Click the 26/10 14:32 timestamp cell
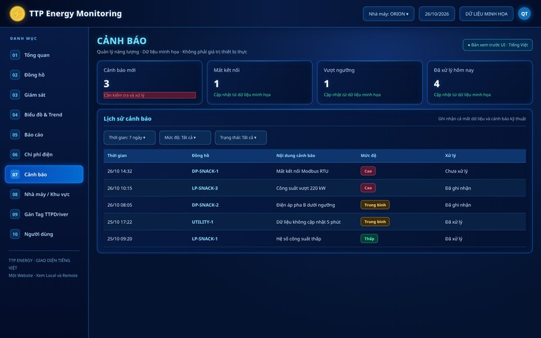Screen dimensions: 541x338 pos(120,171)
